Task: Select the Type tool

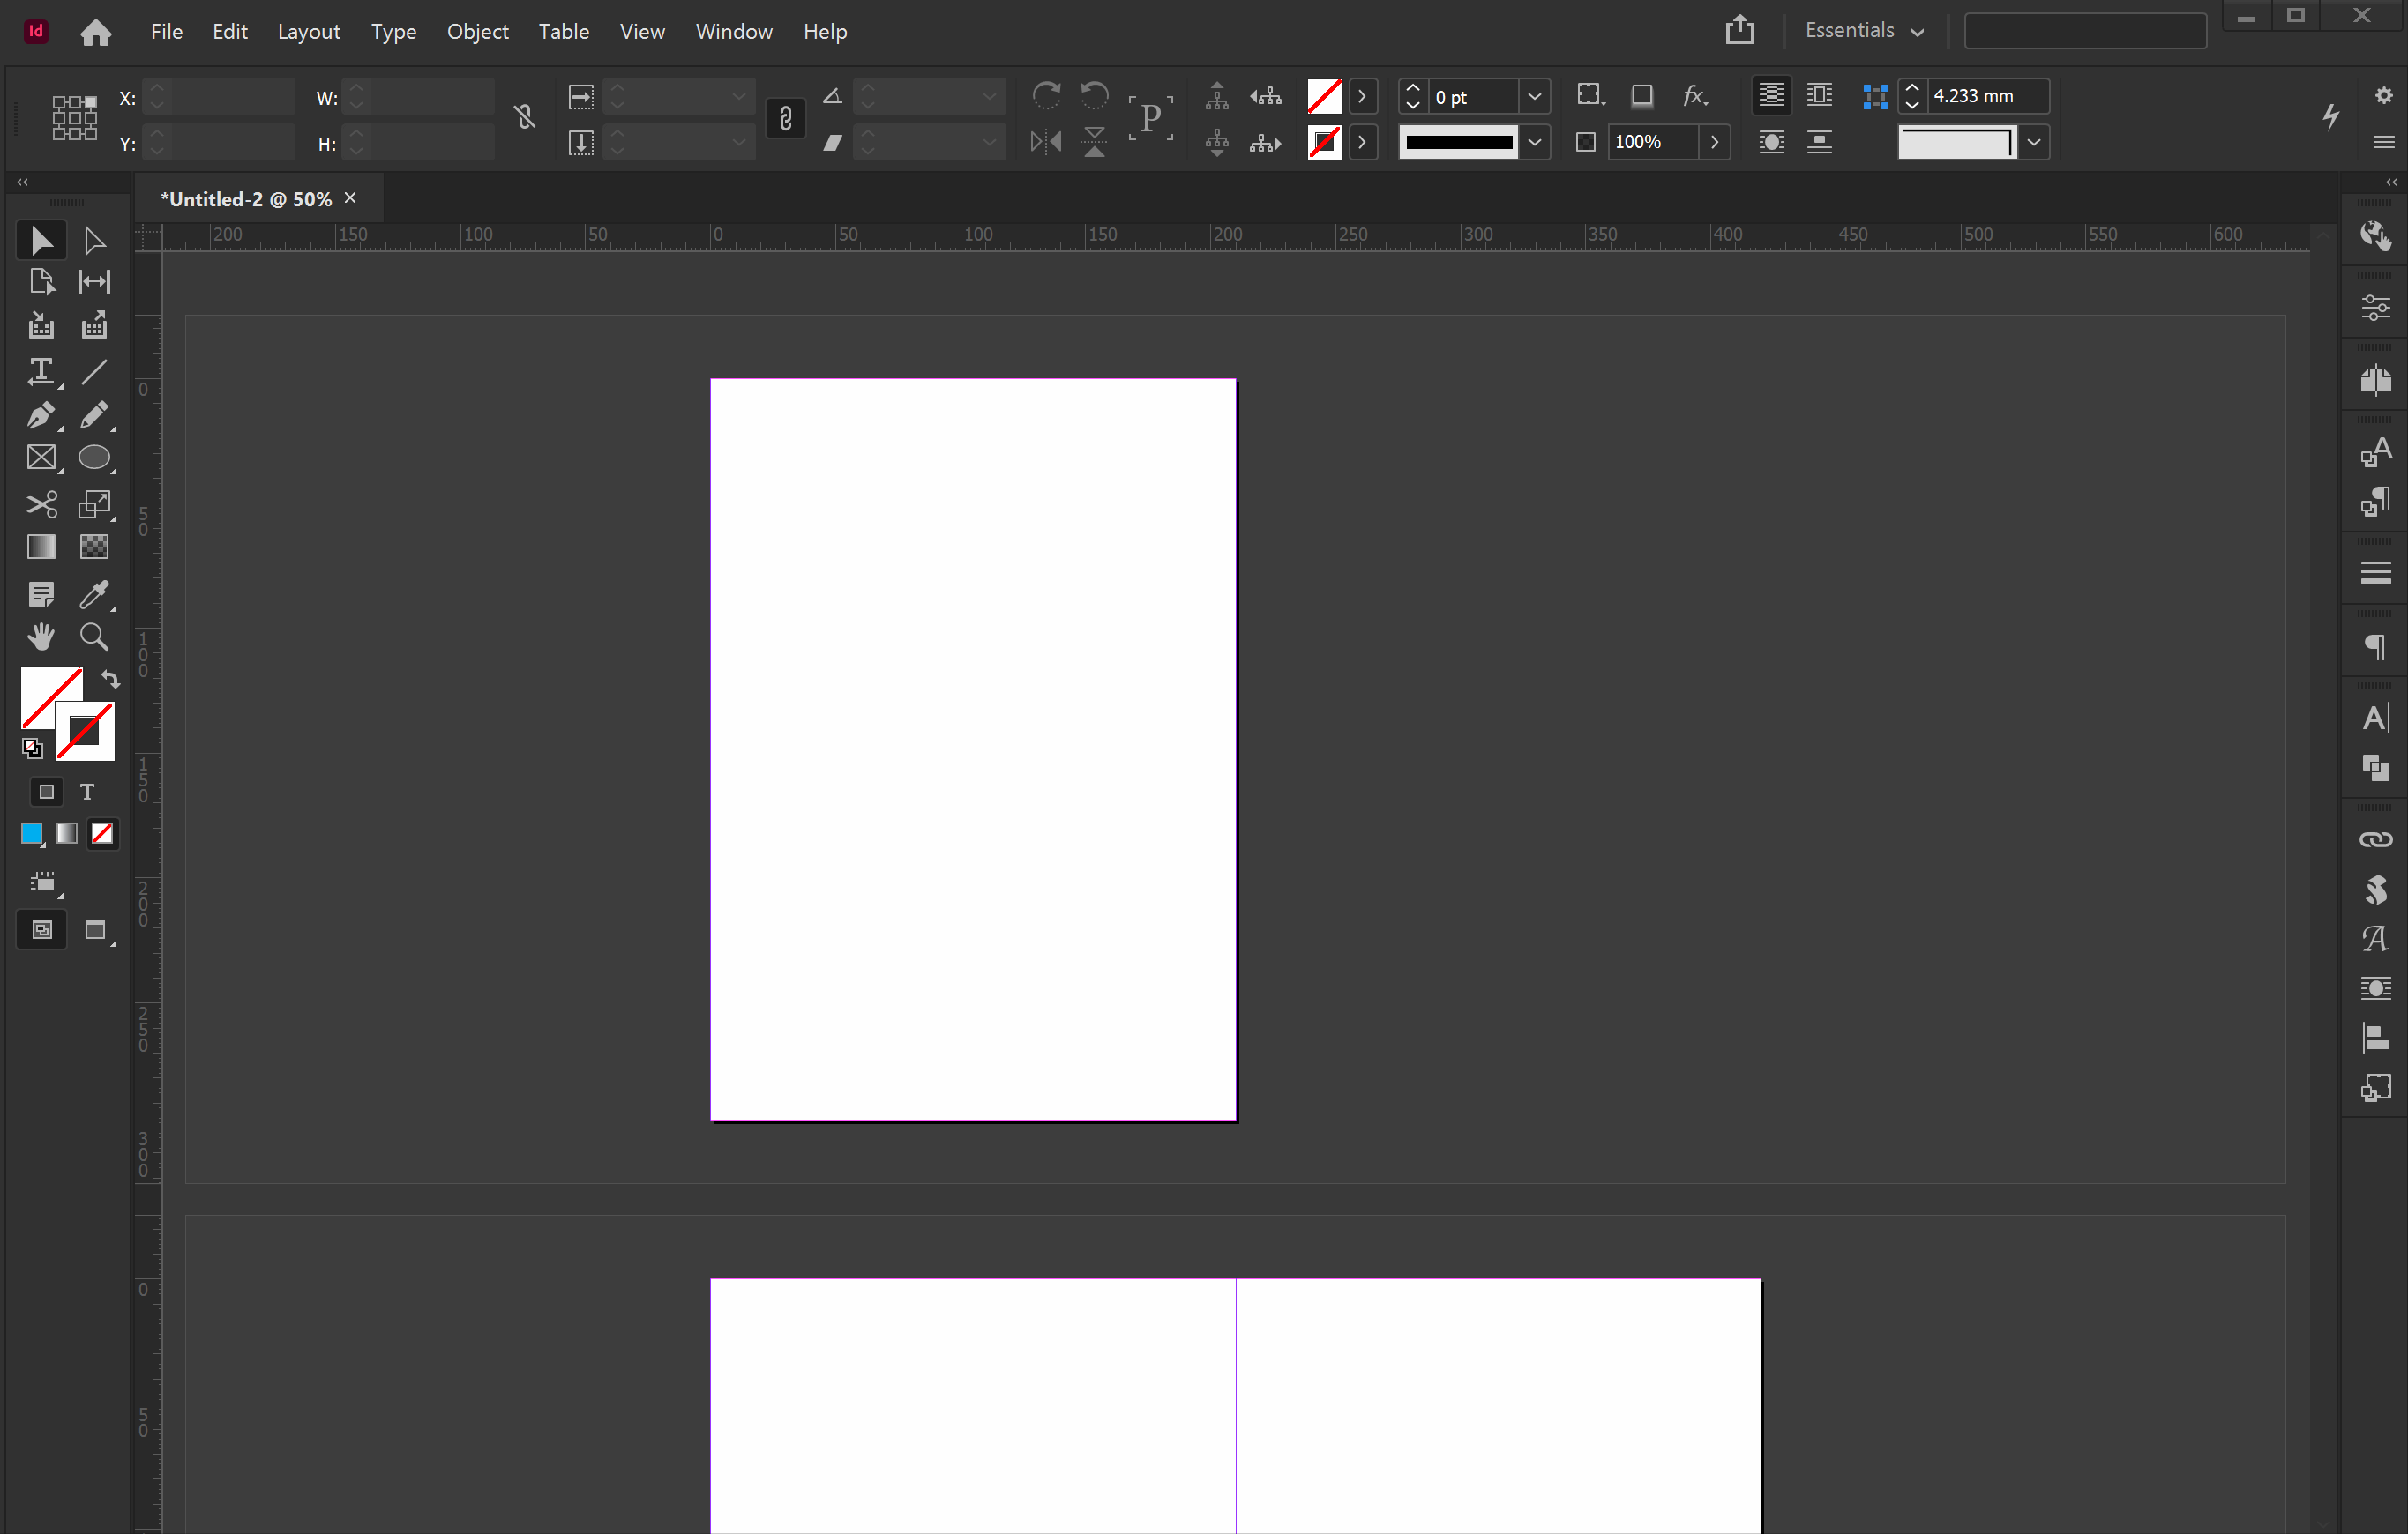Action: 40,372
